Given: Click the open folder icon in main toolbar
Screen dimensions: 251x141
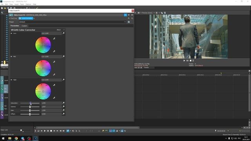Looking at the screenshot, I should pos(5,8).
